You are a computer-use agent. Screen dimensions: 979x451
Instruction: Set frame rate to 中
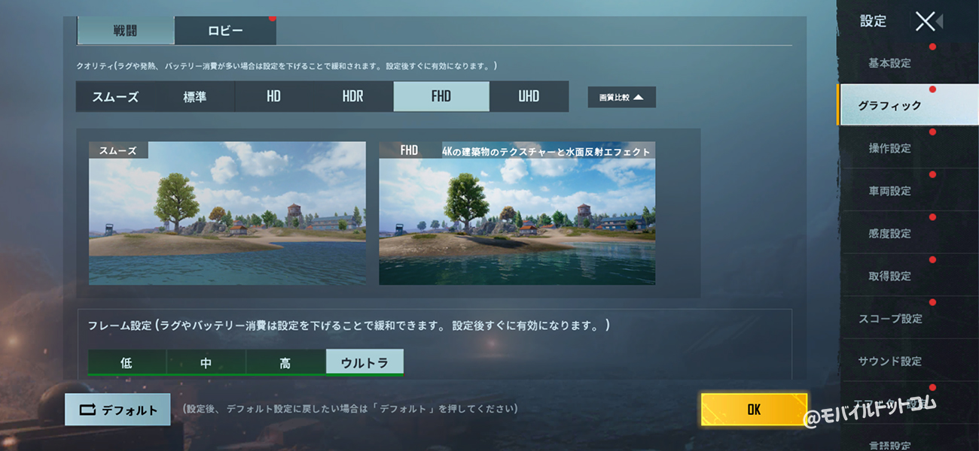(206, 362)
